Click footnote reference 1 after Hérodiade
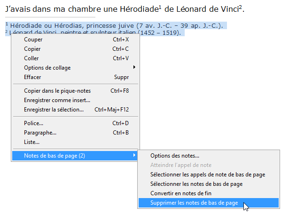289x215 pixels. (x=160, y=8)
